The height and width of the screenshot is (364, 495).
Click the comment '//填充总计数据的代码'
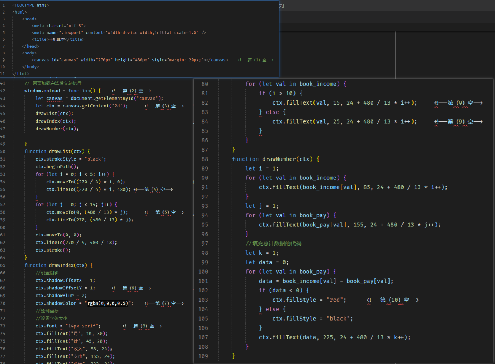pos(273,244)
